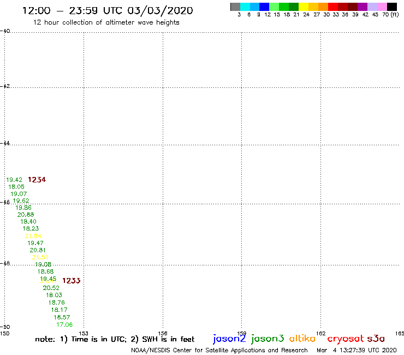Viewport: 404px width, 355px height.
Task: Pick the 18.68 wave height reading
Action: click(x=46, y=271)
